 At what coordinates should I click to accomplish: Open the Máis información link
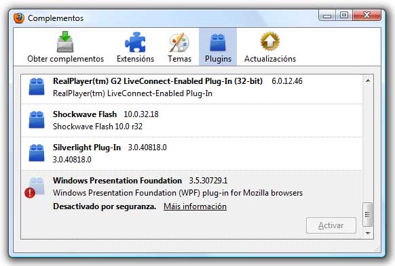click(195, 206)
